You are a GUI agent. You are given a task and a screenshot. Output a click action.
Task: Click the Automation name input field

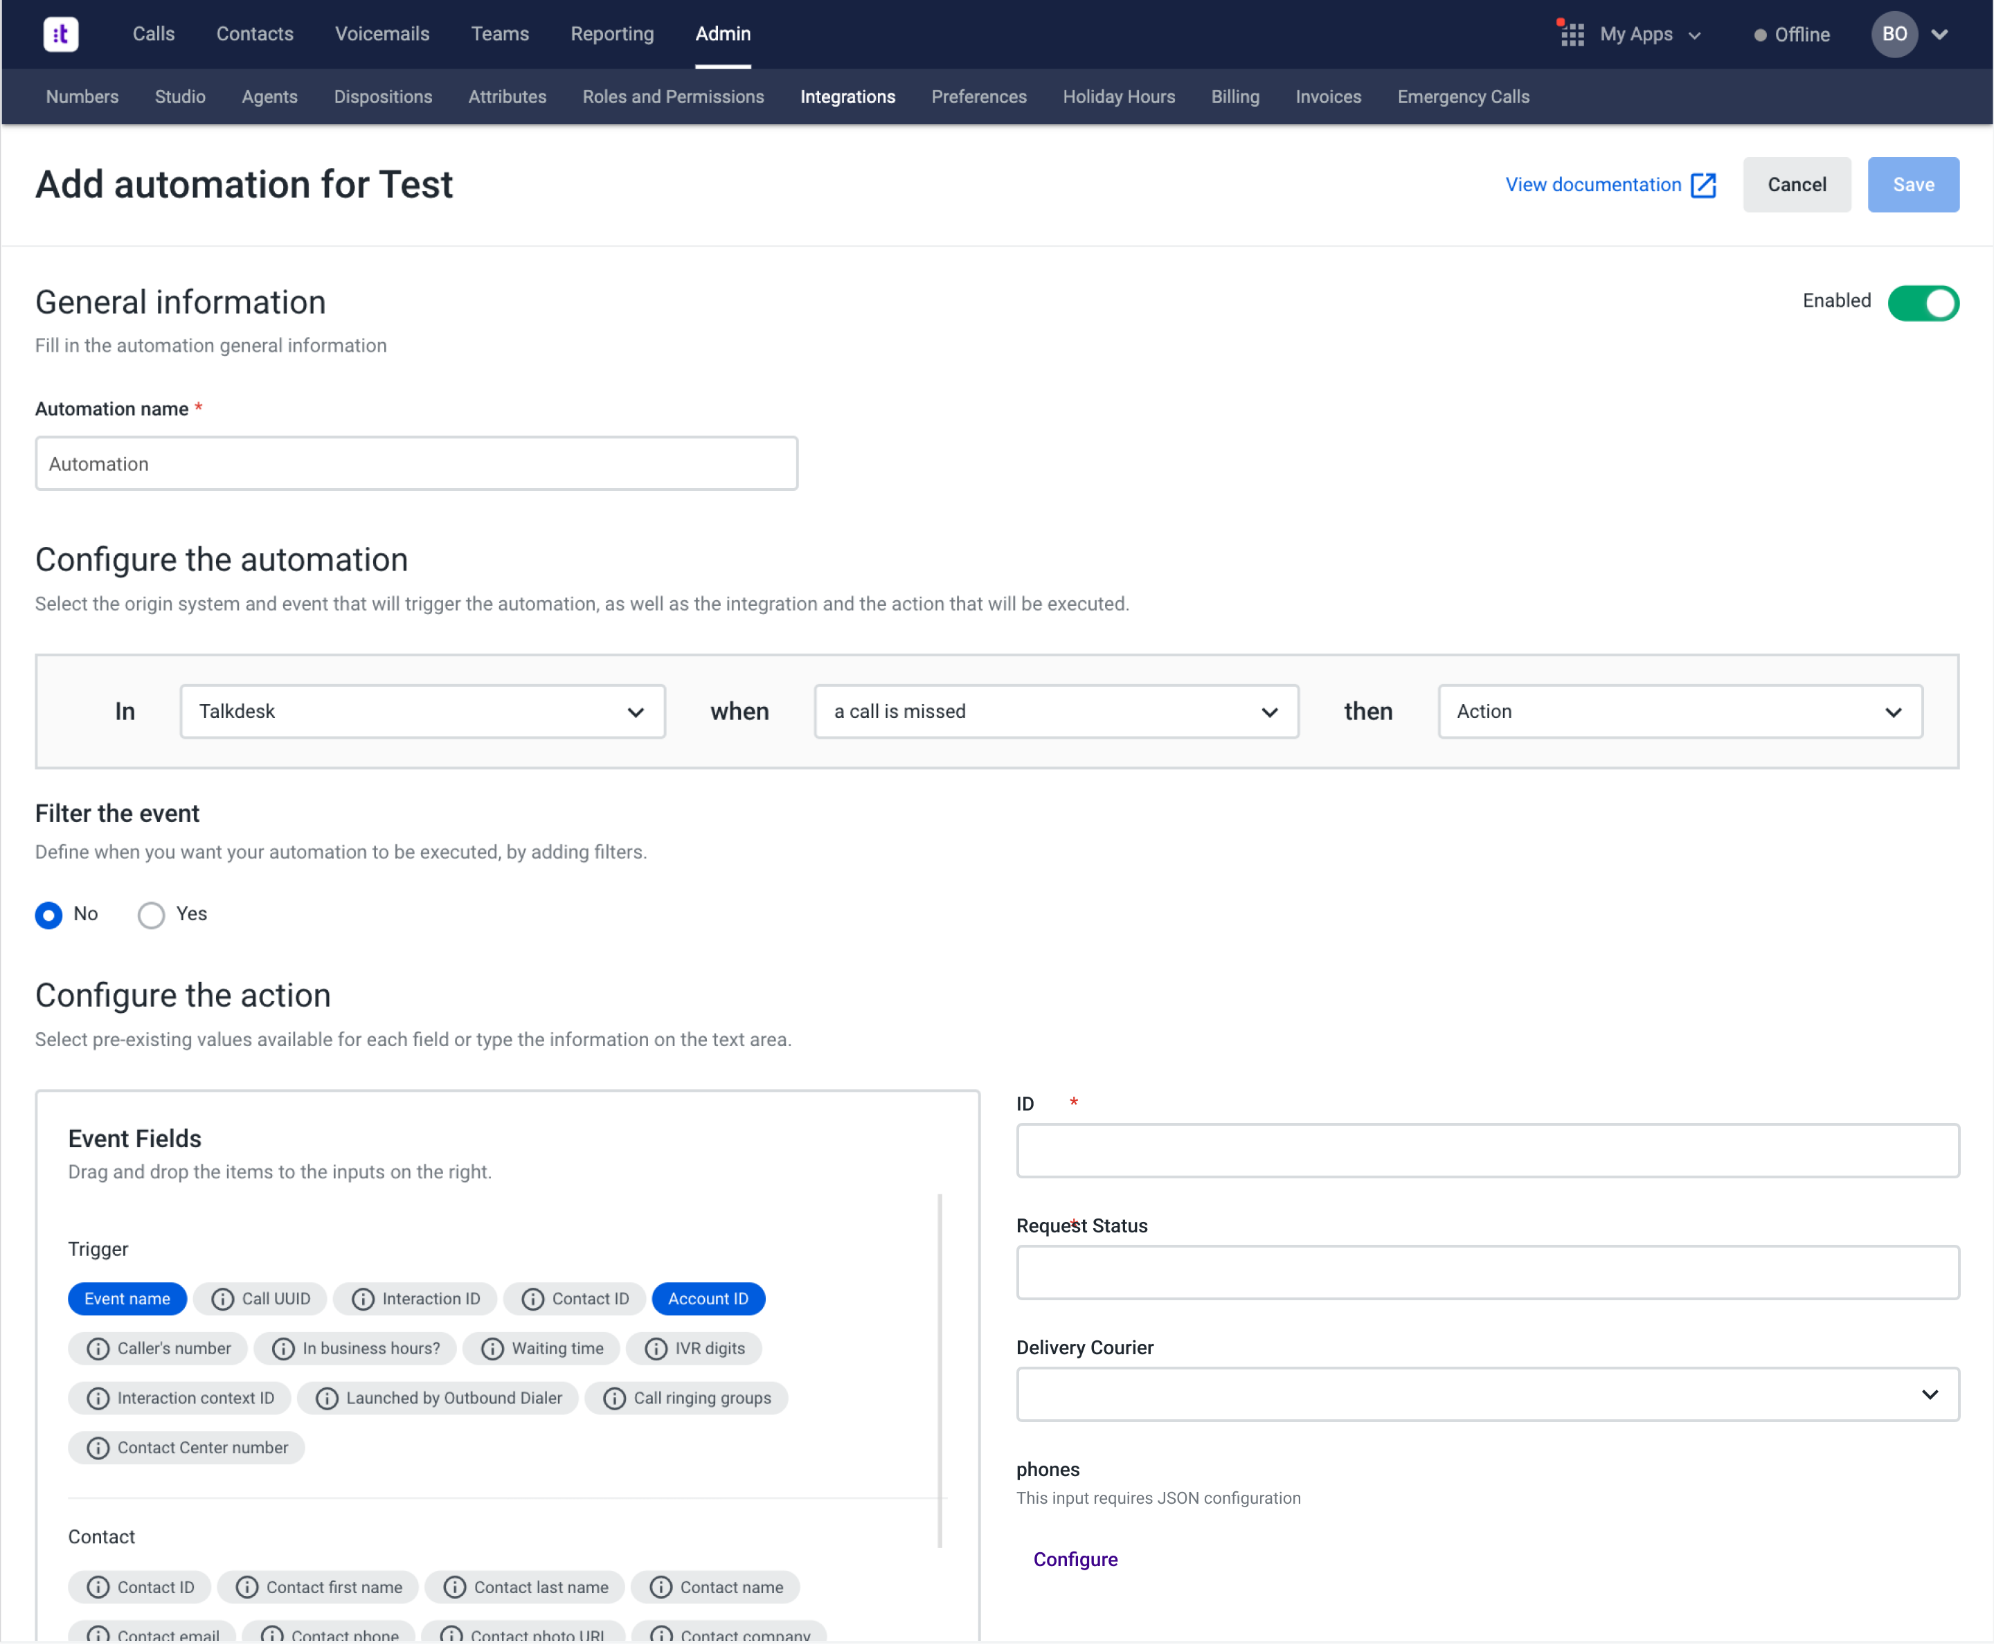(417, 463)
